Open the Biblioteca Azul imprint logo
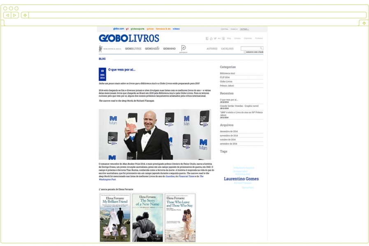Viewport: 369px width, 246px height. pyautogui.click(x=110, y=49)
